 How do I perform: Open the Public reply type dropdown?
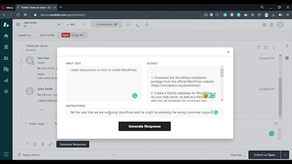36,124
